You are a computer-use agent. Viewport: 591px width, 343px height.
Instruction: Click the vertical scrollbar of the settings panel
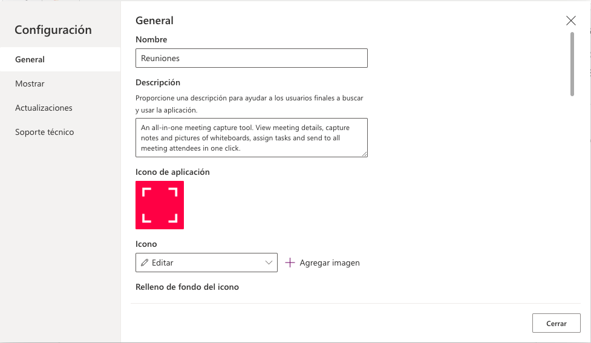pos(572,64)
